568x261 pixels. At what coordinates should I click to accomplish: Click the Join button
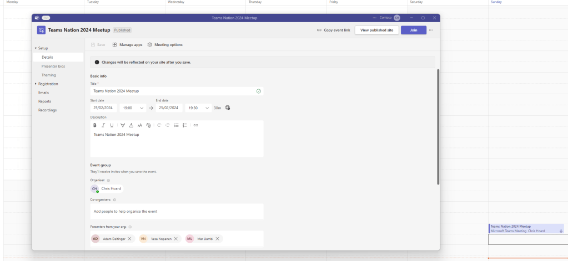[414, 30]
